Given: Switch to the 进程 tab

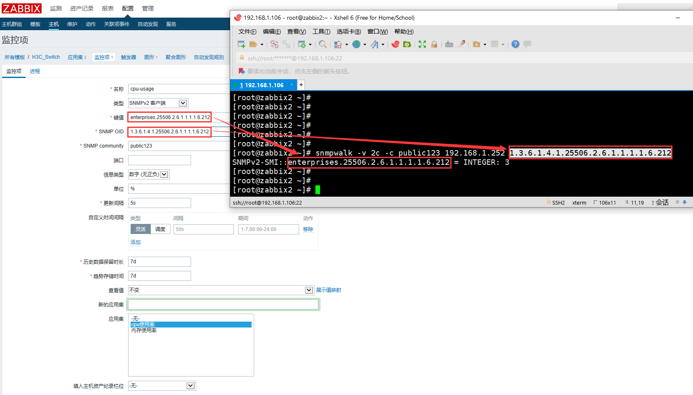Looking at the screenshot, I should [x=35, y=71].
